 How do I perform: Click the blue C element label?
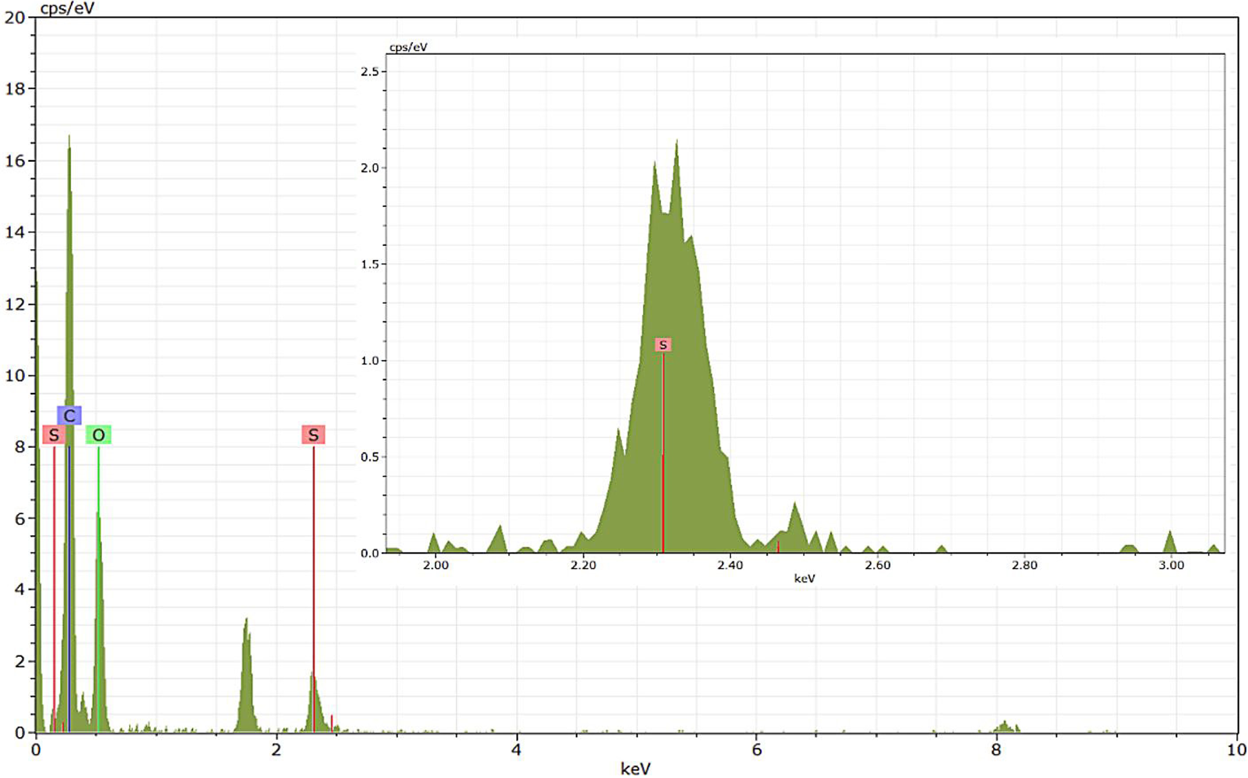(x=69, y=415)
